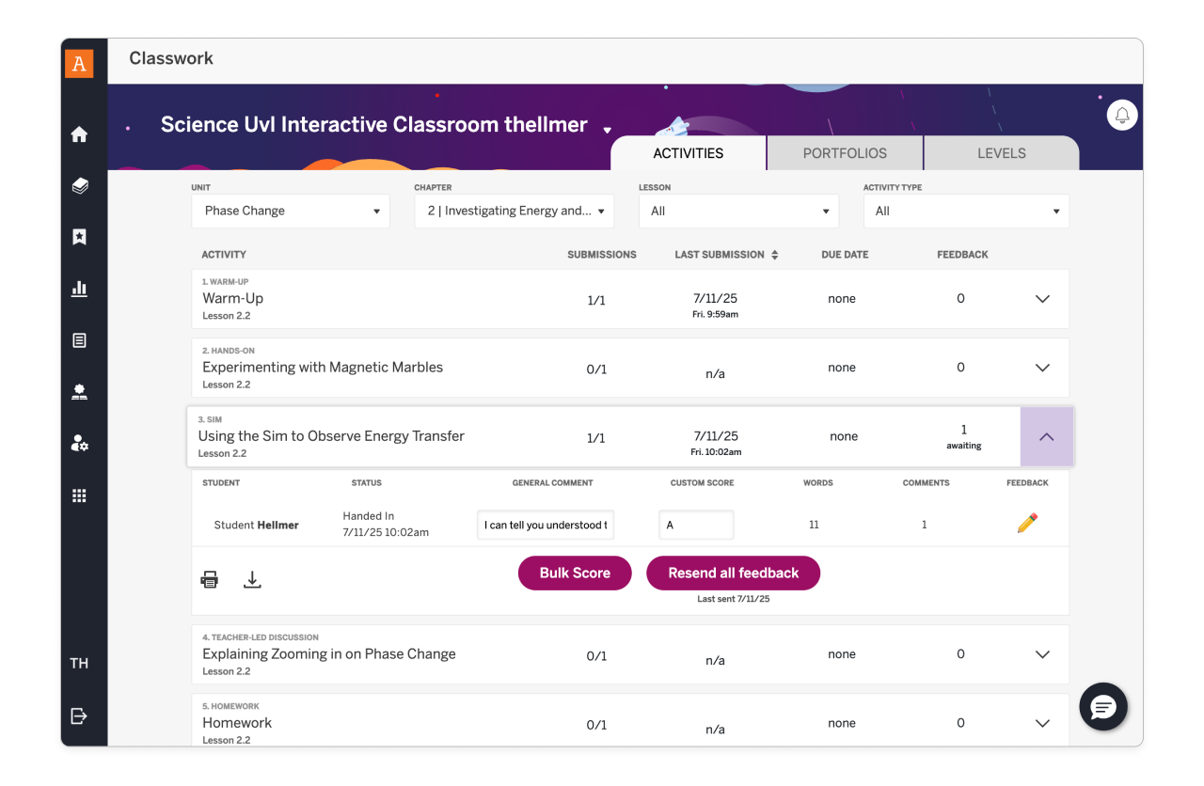
Task: Click the notification bell icon
Action: click(x=1122, y=116)
